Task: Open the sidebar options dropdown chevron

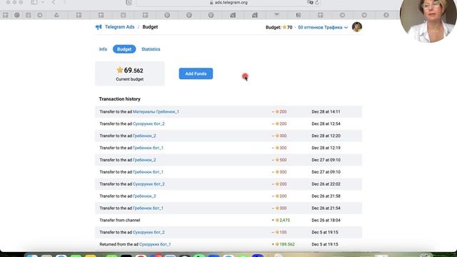Action: click(43, 2)
